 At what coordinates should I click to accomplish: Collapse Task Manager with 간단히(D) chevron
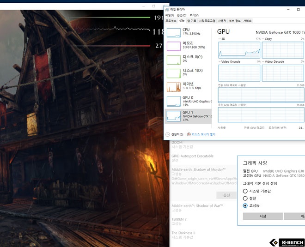168,134
